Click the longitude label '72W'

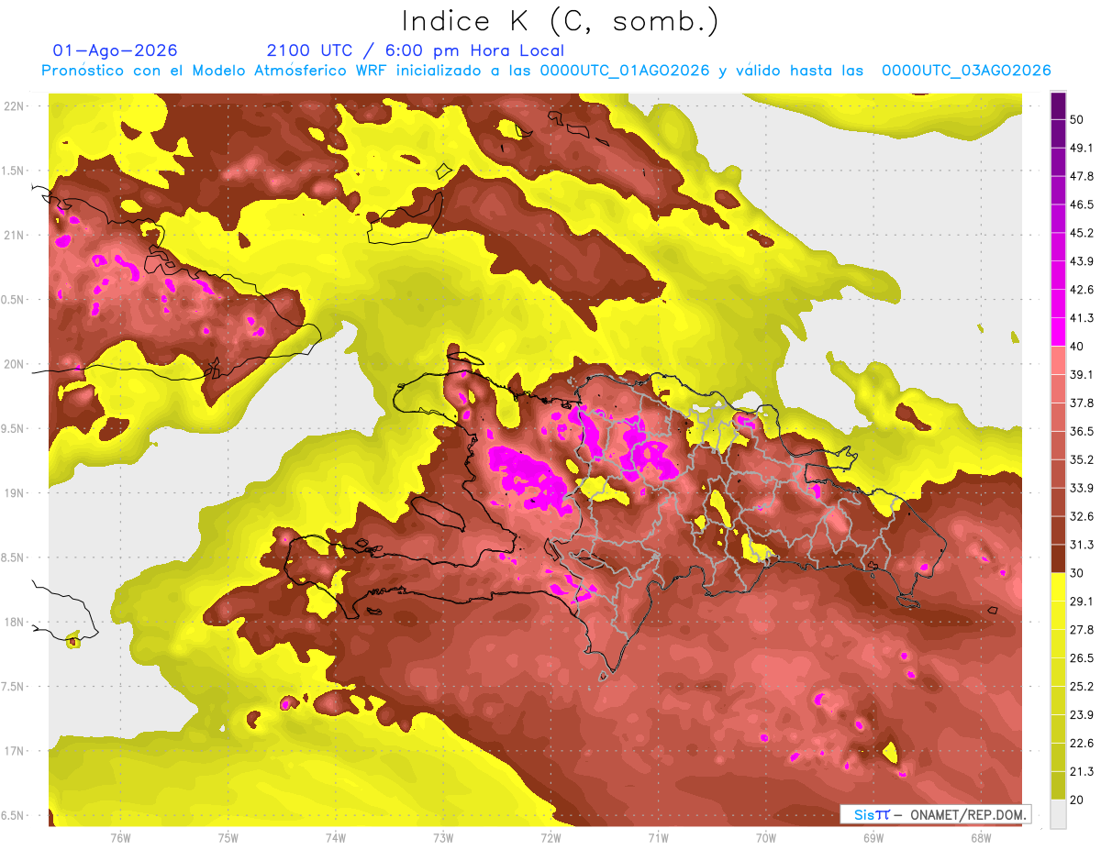[550, 837]
